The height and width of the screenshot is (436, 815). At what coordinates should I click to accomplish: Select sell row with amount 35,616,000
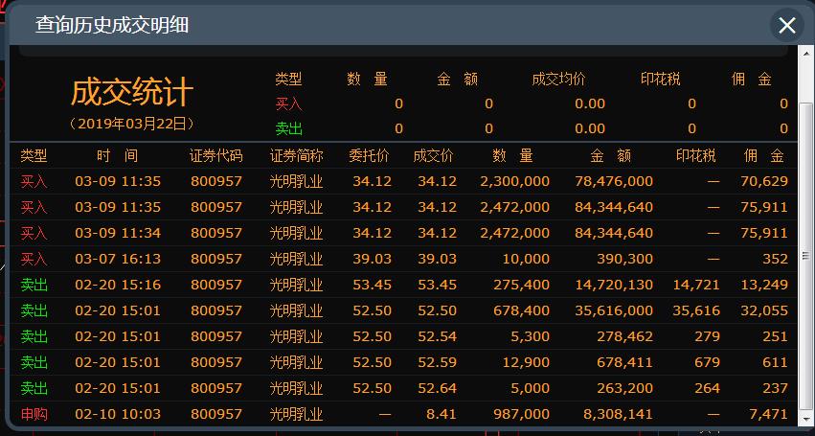tap(402, 310)
